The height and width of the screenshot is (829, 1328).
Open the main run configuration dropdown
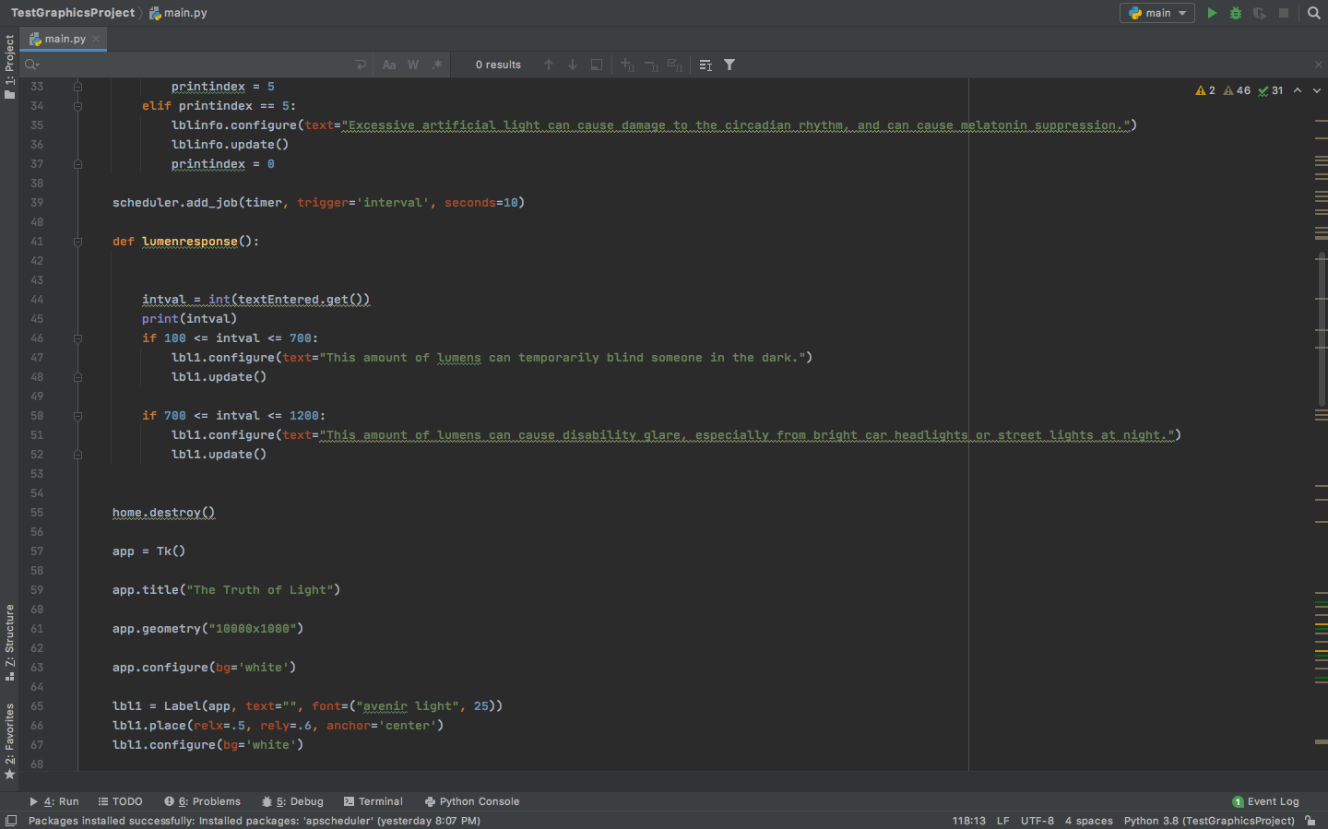tap(1157, 13)
